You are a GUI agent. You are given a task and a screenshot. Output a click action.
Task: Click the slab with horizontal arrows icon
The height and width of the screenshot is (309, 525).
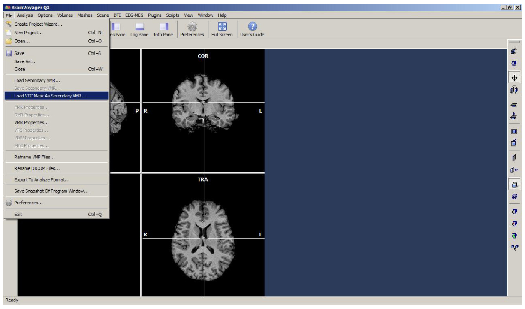[x=514, y=170]
